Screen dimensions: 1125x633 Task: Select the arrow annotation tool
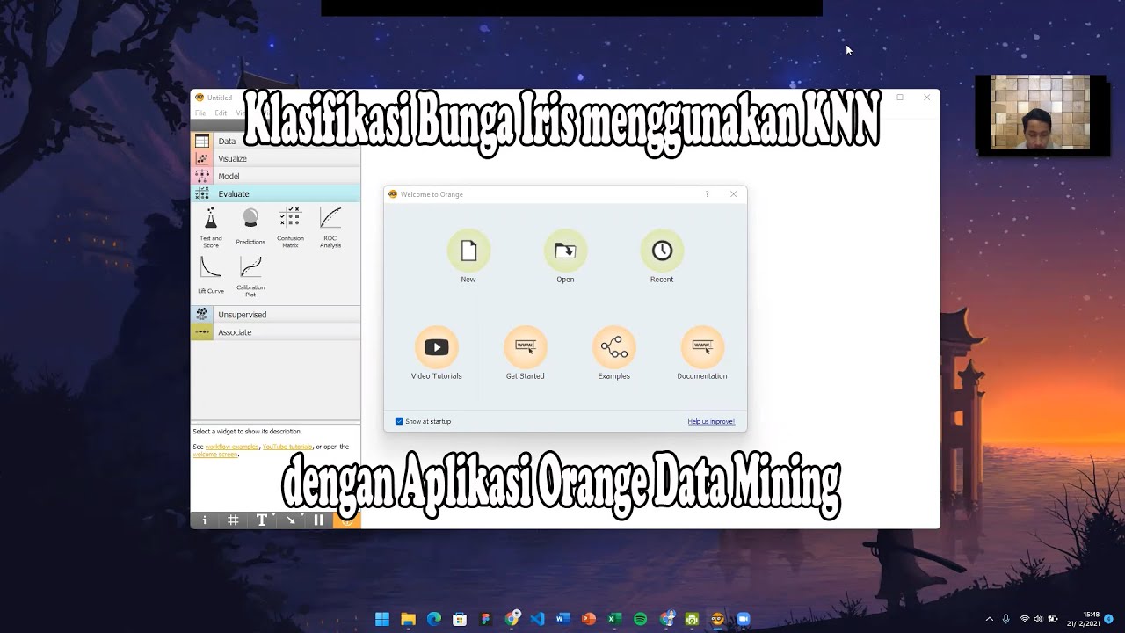[x=290, y=520]
